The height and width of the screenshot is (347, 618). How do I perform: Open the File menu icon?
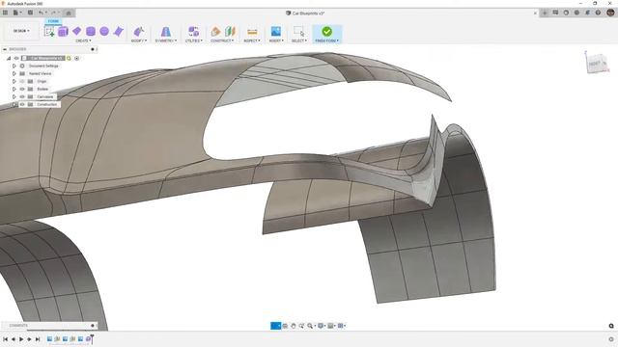point(16,13)
